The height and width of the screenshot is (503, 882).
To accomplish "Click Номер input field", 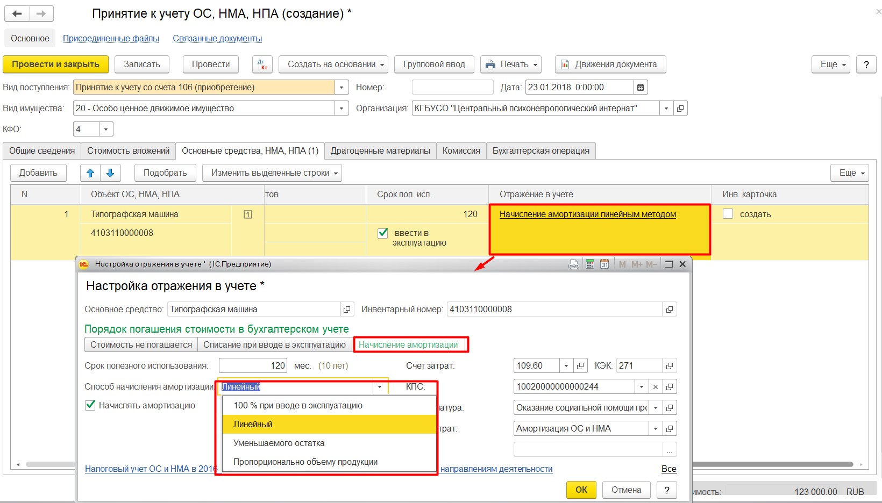I will click(x=452, y=87).
